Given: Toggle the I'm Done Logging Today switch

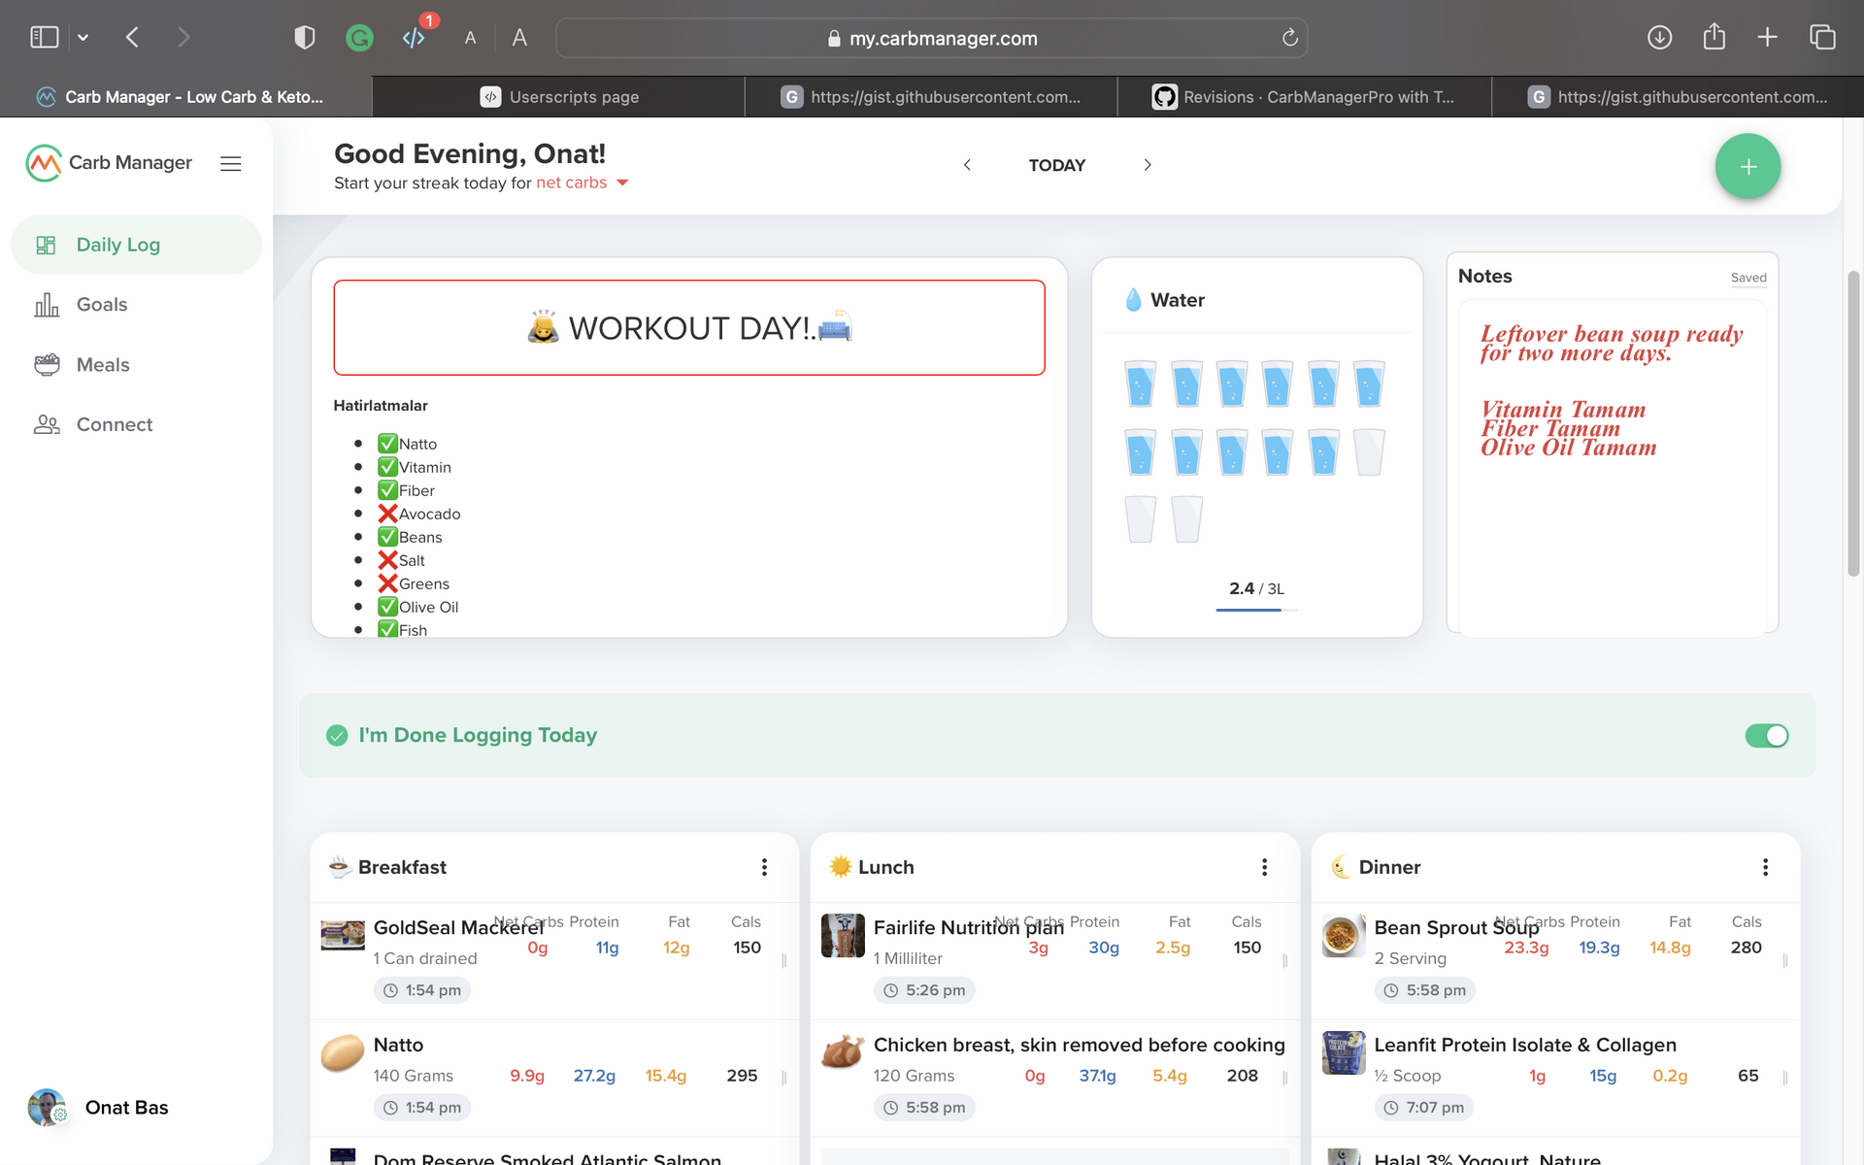Looking at the screenshot, I should tap(1767, 736).
